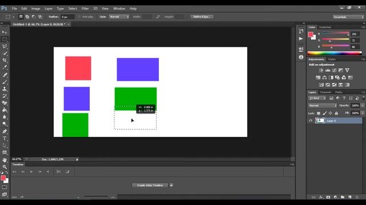366x205 pixels.
Task: Select the Brush tool
Action: click(5, 82)
